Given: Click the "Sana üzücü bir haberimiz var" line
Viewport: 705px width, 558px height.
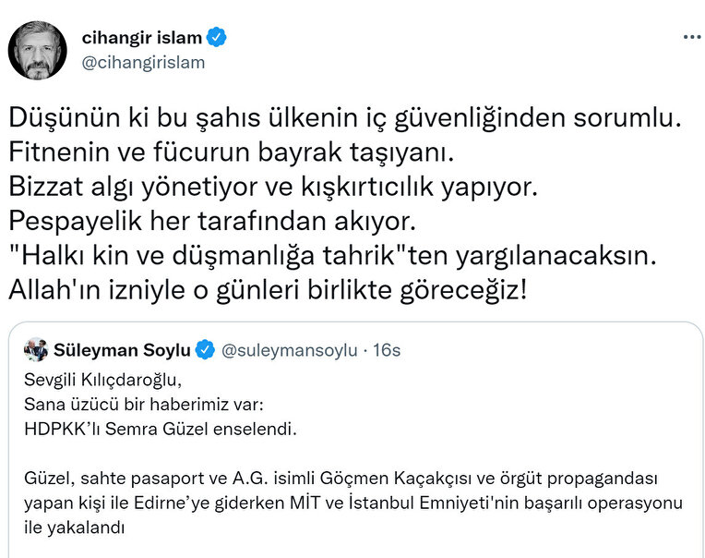Looking at the screenshot, I should pyautogui.click(x=133, y=402).
